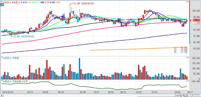Click the tall red volume bar near 04/02
Screen dimensions: 201x97
click(47, 70)
